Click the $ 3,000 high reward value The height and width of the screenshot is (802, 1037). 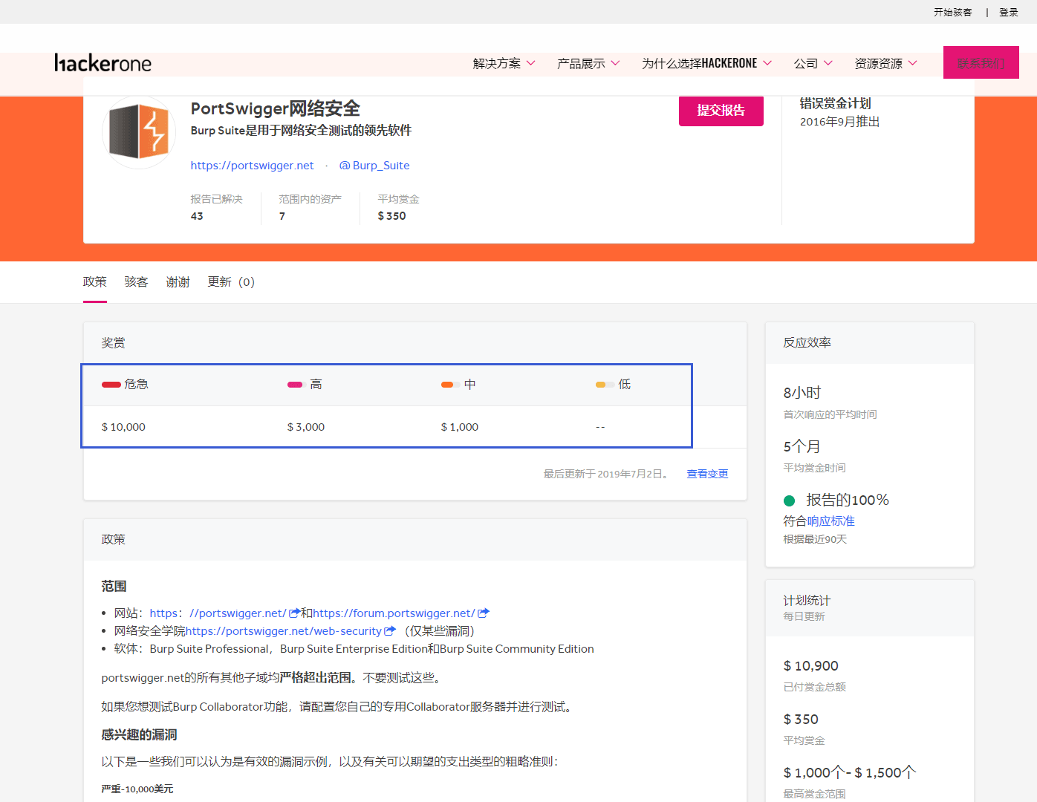pyautogui.click(x=306, y=427)
